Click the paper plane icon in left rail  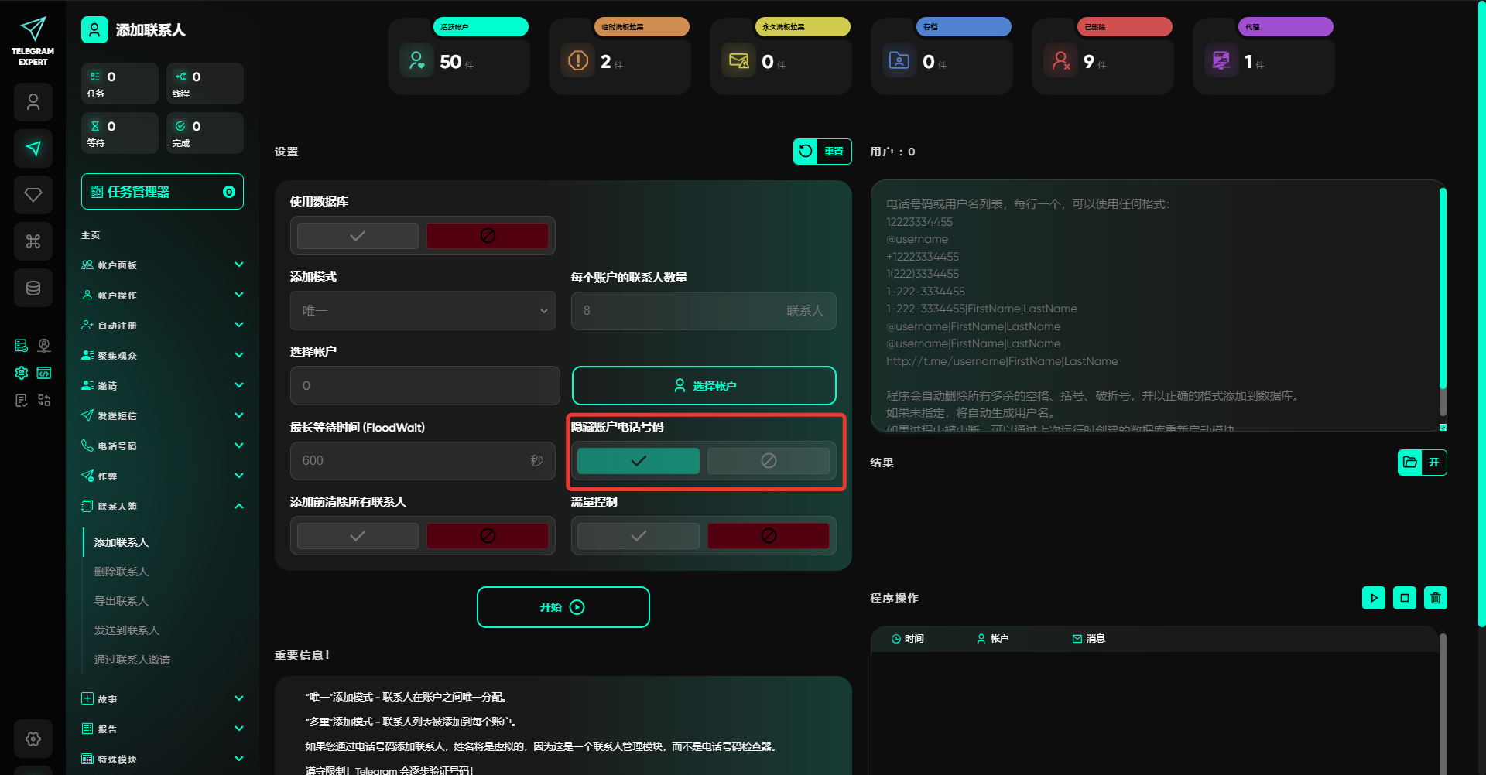[33, 149]
